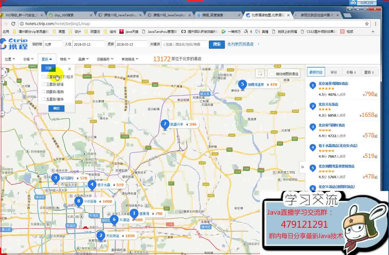
Task: Click the Ctrip 携程 logo
Action: (x=14, y=44)
